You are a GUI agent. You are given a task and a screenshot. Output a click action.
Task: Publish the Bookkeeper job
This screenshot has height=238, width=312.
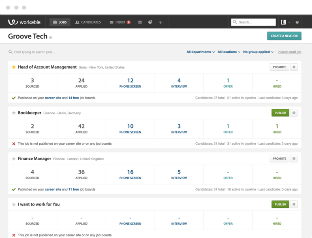[x=280, y=113]
